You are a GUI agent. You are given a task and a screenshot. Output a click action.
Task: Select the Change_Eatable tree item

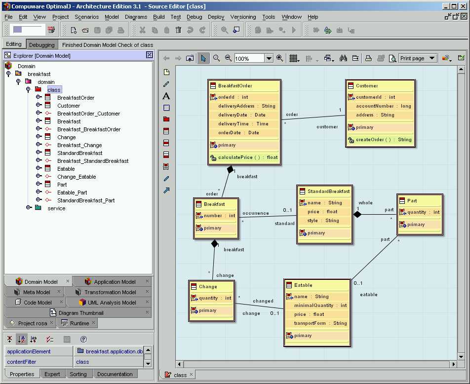click(x=77, y=177)
